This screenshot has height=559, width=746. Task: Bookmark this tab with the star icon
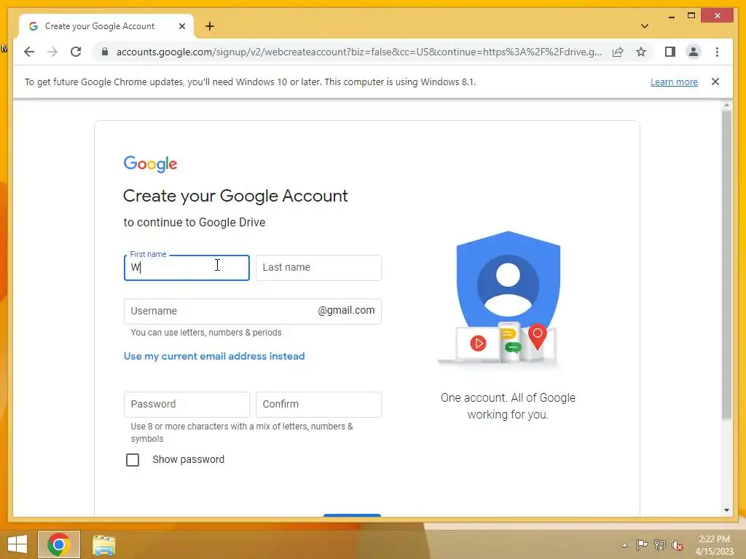(641, 52)
